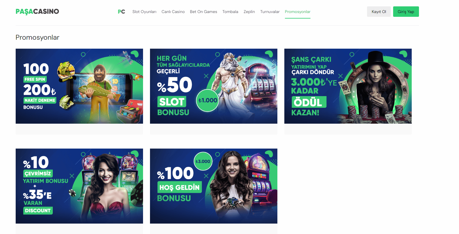Navigate to Turnuvalar
The image size is (459, 234).
270,12
